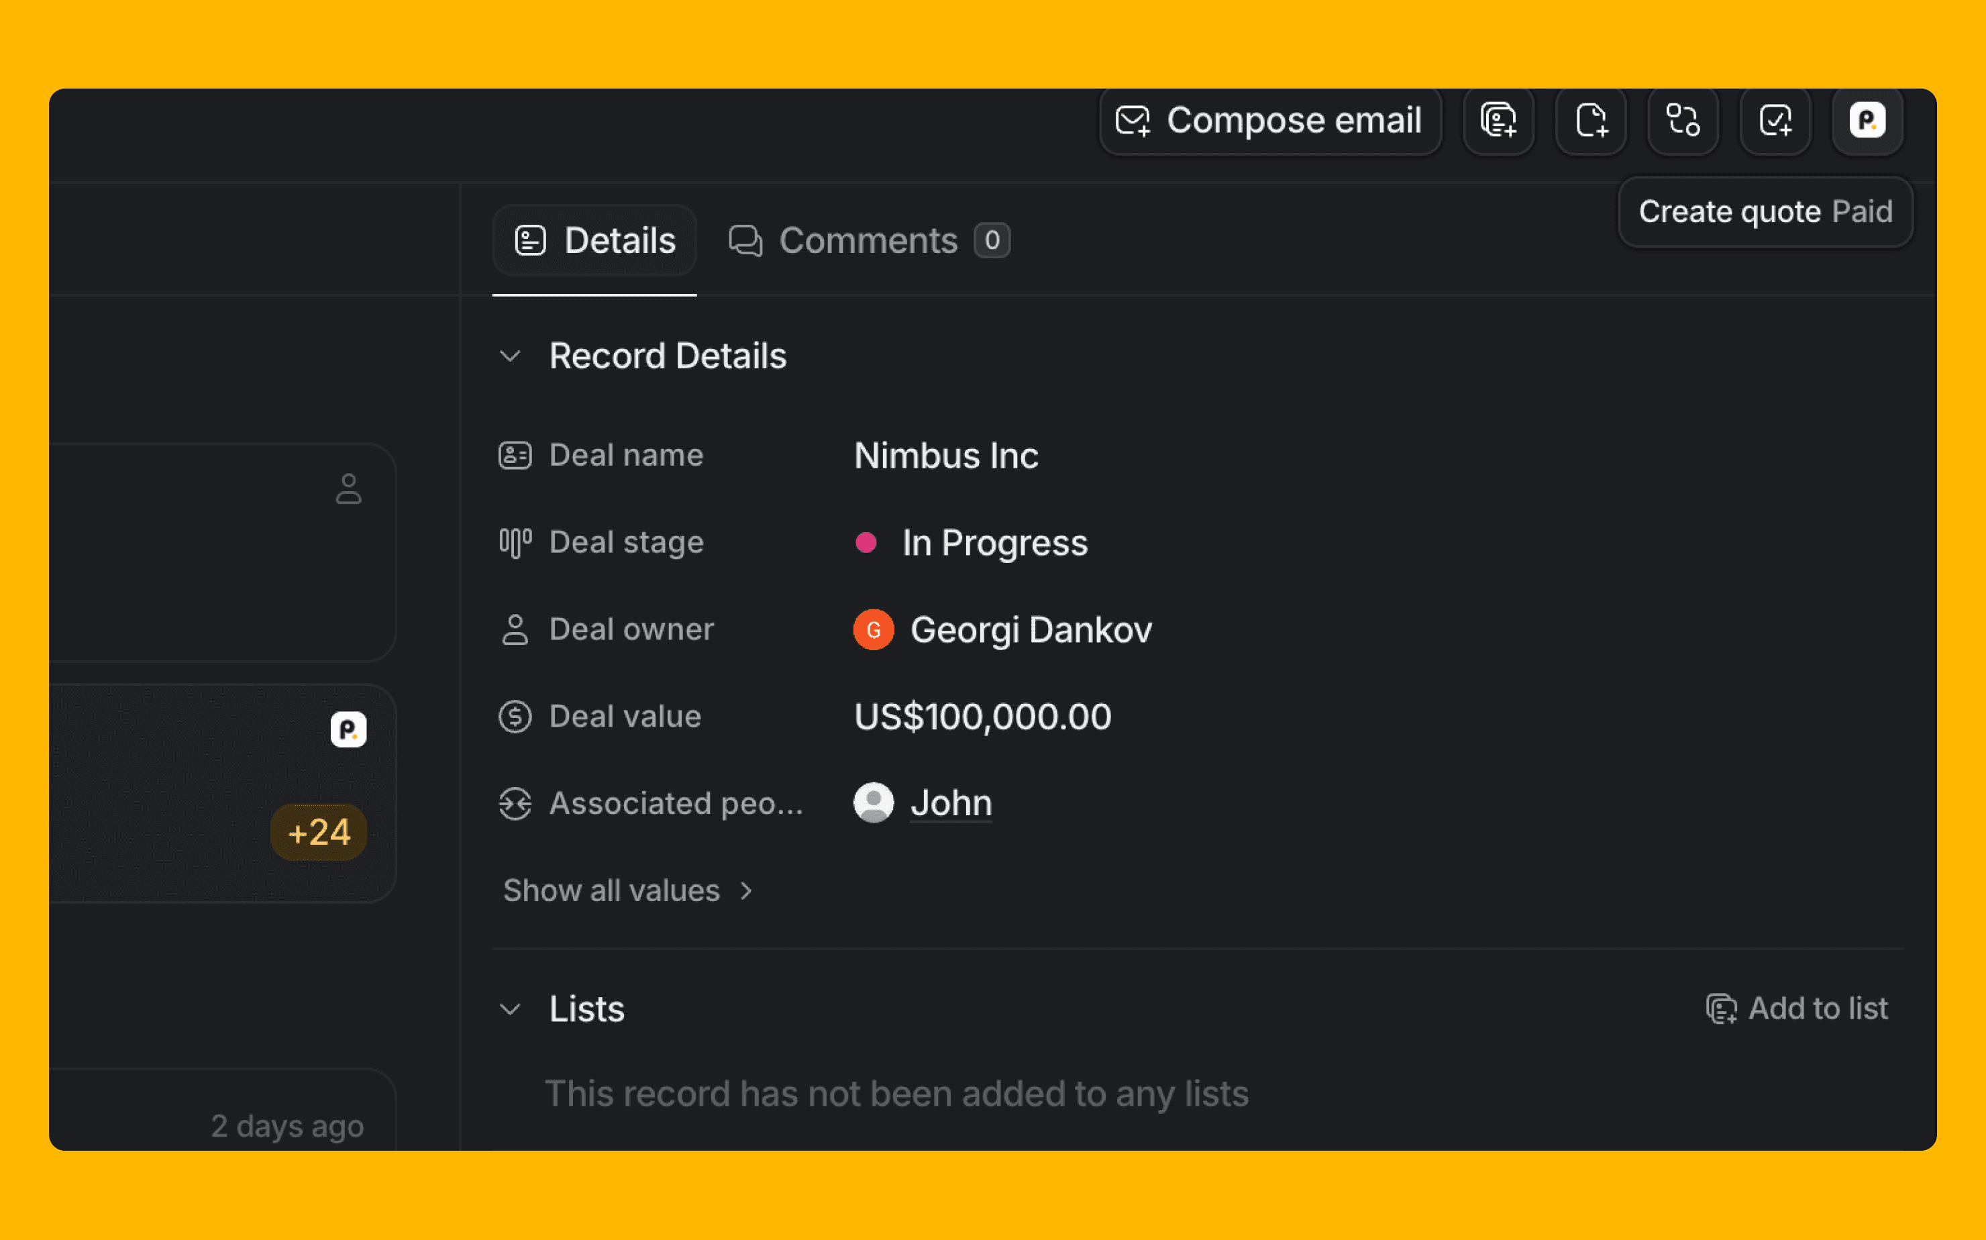The width and height of the screenshot is (1986, 1240).
Task: Collapse the Lists section
Action: click(510, 1009)
